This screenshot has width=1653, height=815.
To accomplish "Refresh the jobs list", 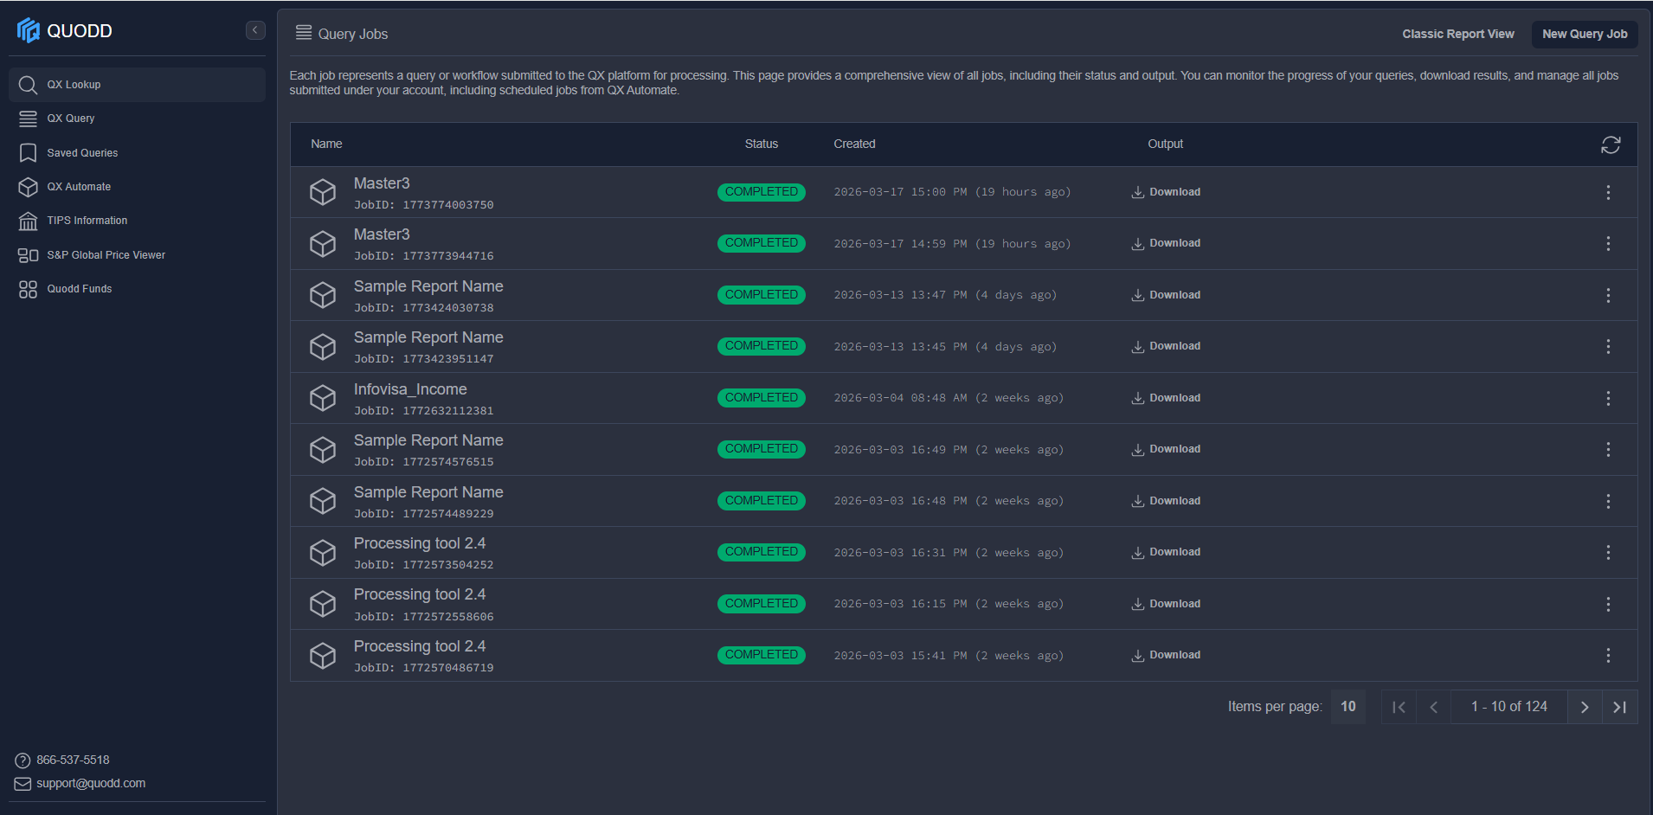I will point(1610,144).
